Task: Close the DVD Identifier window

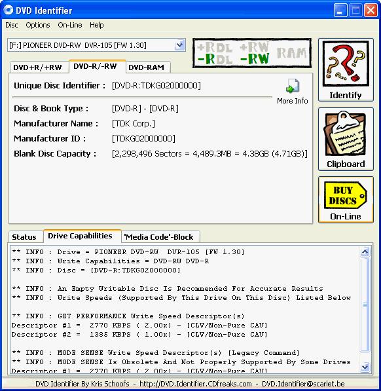Action: [371, 10]
